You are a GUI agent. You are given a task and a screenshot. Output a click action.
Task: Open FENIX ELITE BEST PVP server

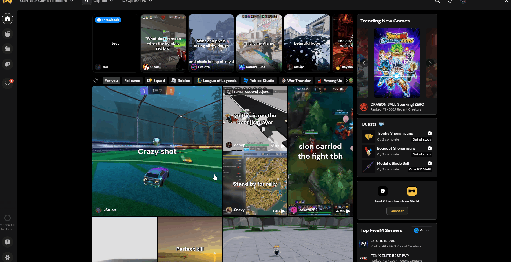tap(390, 256)
